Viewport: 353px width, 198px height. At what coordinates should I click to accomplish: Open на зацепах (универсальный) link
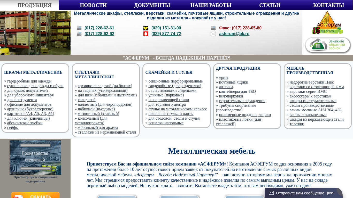(x=103, y=90)
